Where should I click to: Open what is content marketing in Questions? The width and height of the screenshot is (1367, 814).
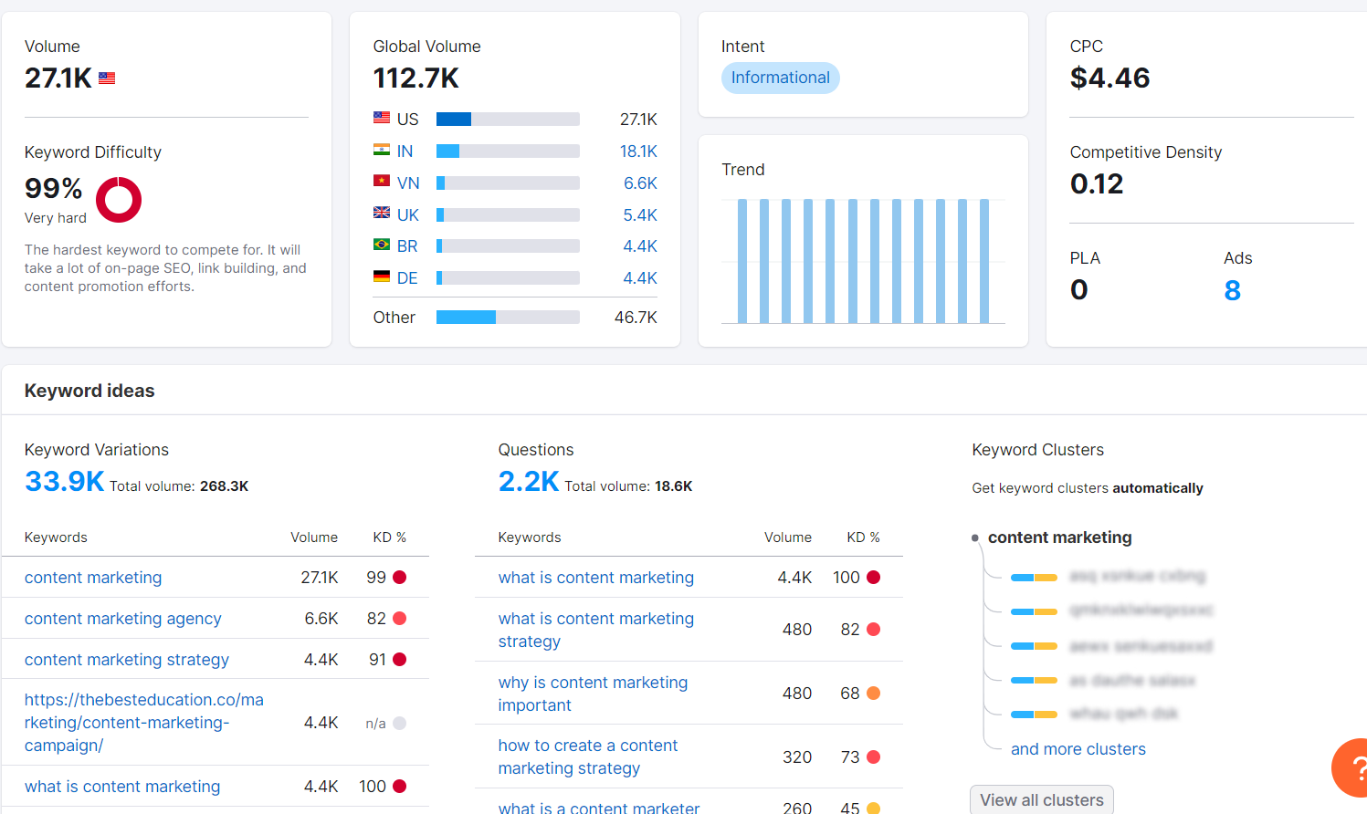pyautogui.click(x=596, y=578)
